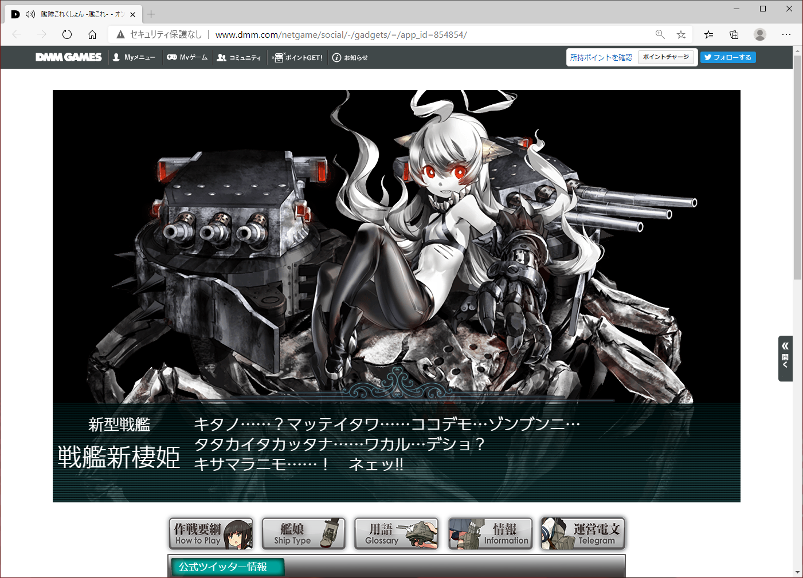803x578 pixels.
Task: Click the DMM GAMES logo
Action: (x=69, y=57)
